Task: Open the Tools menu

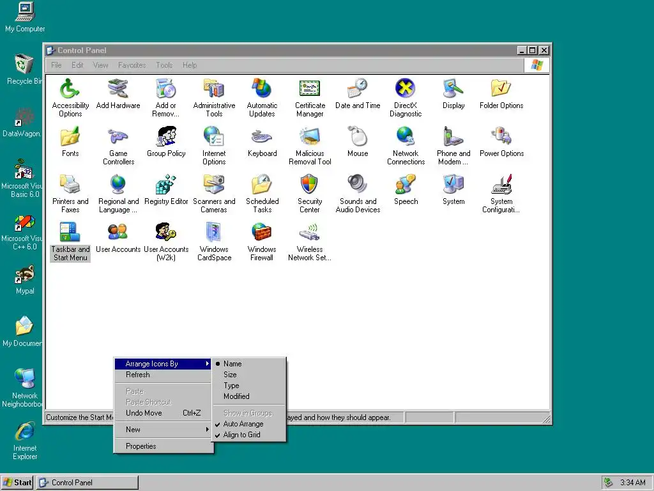Action: click(164, 65)
